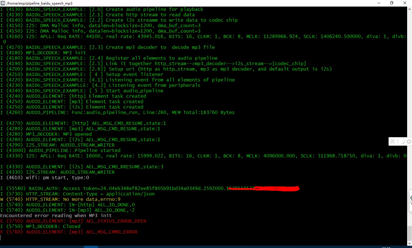412x248 pixels.
Task: Click the terminal scrollbar up arrow
Action: tap(409, 9)
